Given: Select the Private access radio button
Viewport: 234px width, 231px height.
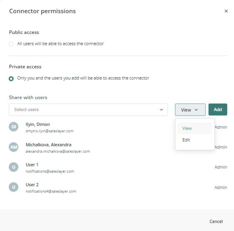Looking at the screenshot, I should pyautogui.click(x=11, y=78).
